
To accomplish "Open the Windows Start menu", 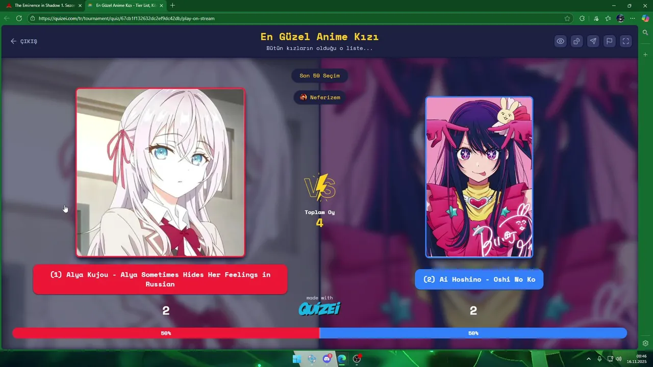I will [296, 359].
